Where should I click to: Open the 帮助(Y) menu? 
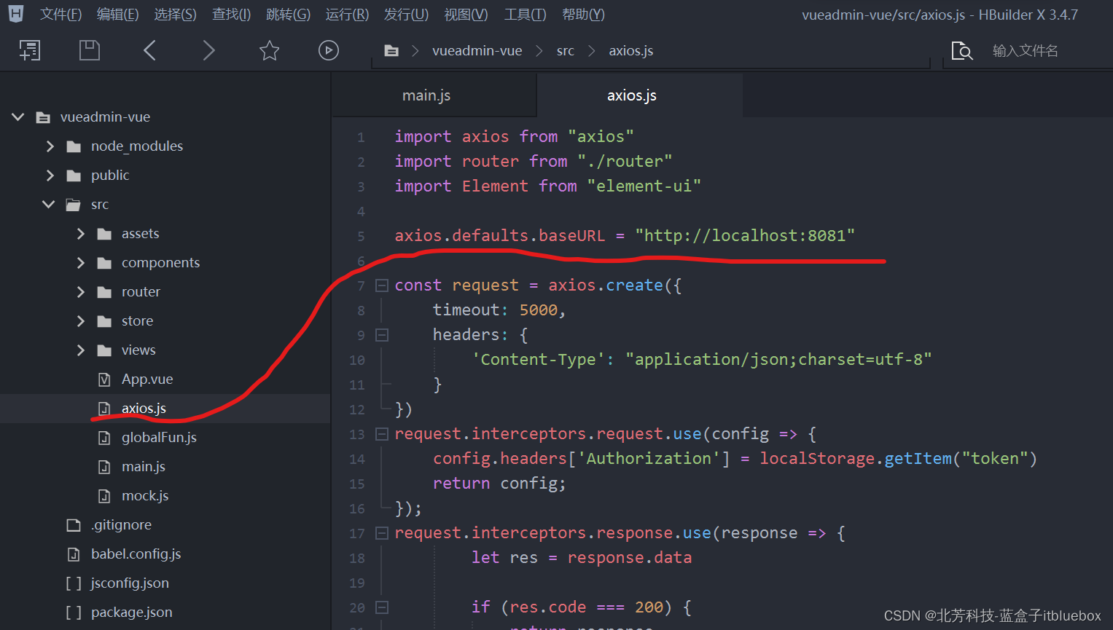[583, 15]
